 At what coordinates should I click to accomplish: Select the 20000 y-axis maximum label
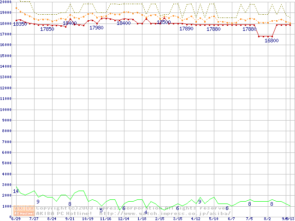coord(5,2)
